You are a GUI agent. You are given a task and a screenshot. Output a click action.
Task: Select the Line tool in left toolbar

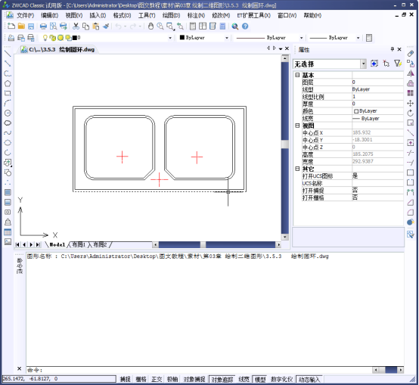coord(8,54)
